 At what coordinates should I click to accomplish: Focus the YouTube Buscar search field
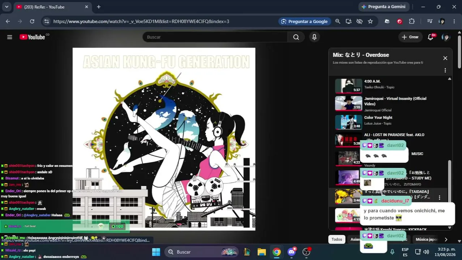click(215, 37)
